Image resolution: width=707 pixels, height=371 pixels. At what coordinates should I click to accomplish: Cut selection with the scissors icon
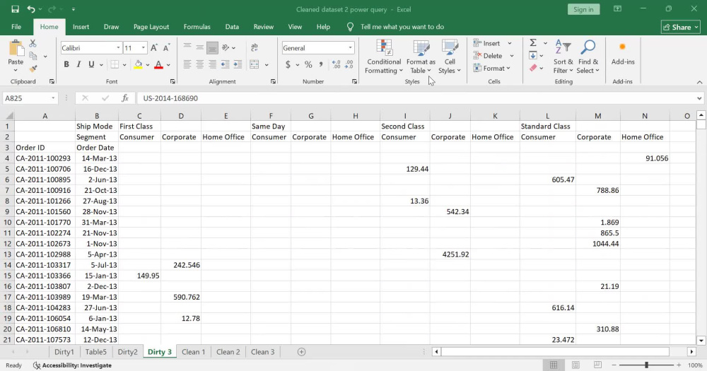(33, 44)
